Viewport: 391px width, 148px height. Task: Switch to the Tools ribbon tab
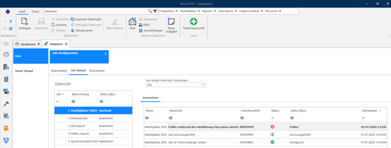click(x=35, y=11)
